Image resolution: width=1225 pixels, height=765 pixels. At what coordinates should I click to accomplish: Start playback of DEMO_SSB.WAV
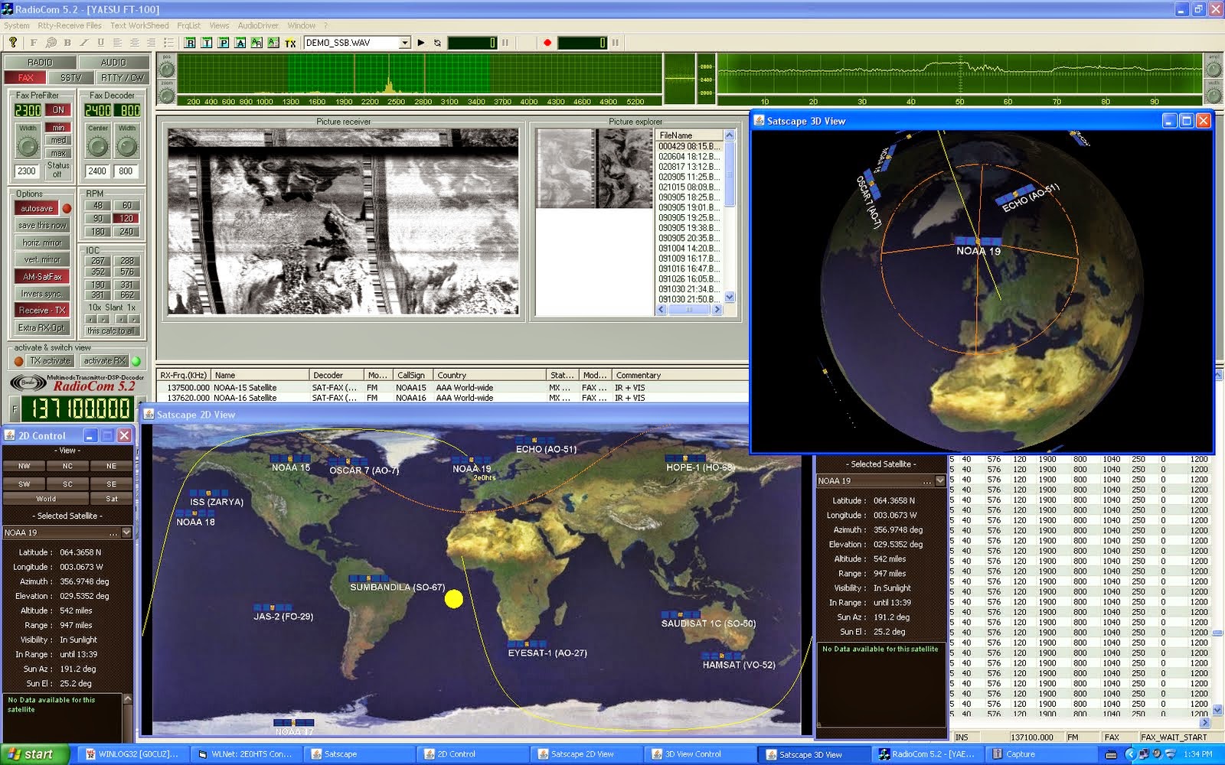420,44
